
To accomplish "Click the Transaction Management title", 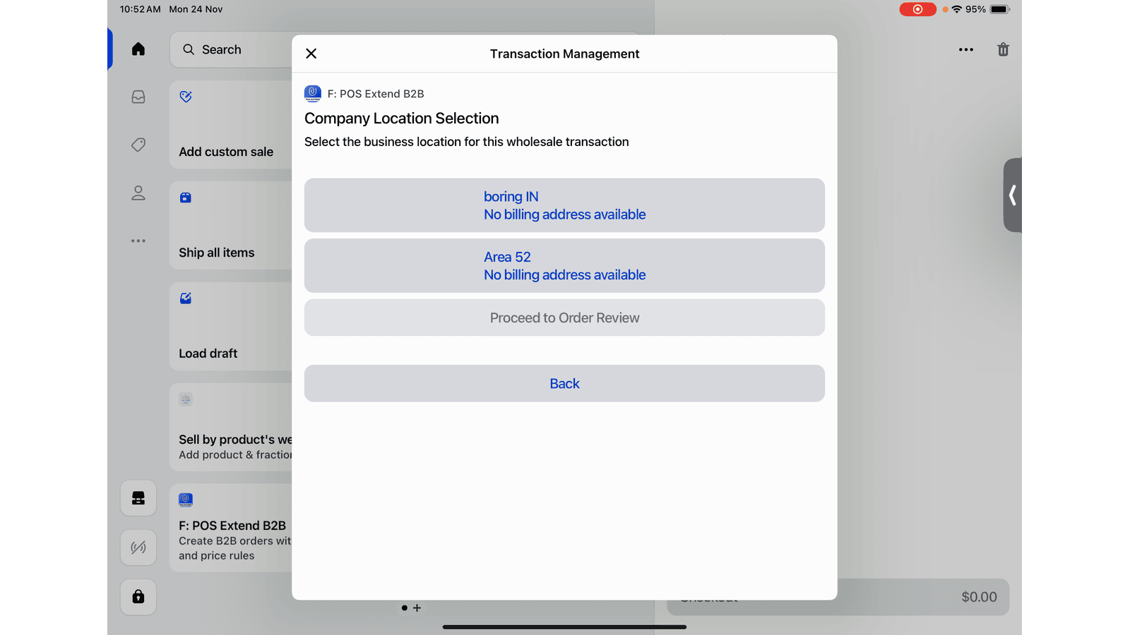I will coord(564,54).
